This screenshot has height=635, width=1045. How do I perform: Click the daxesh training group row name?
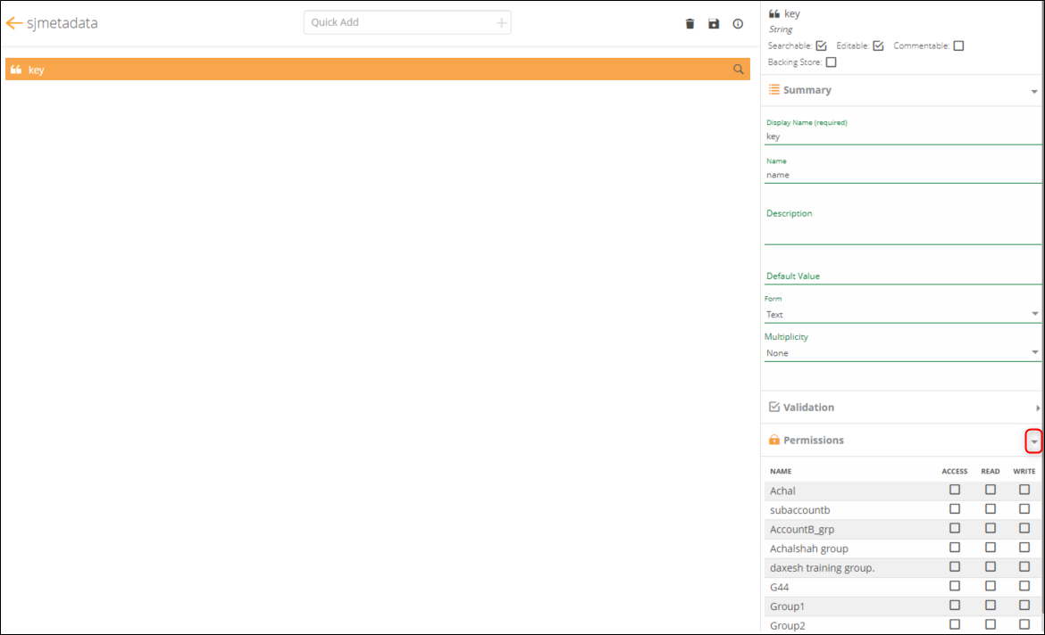click(x=822, y=568)
